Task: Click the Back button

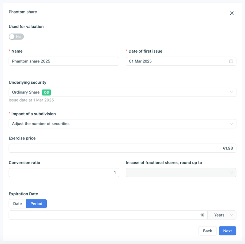Action: tap(207, 231)
